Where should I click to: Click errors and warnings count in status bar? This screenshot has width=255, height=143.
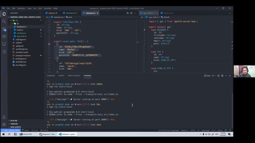44,130
